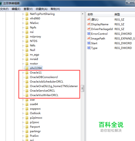Click the DWORD icon beside ErrorControl
The height and width of the screenshot is (141, 135).
tap(89, 34)
